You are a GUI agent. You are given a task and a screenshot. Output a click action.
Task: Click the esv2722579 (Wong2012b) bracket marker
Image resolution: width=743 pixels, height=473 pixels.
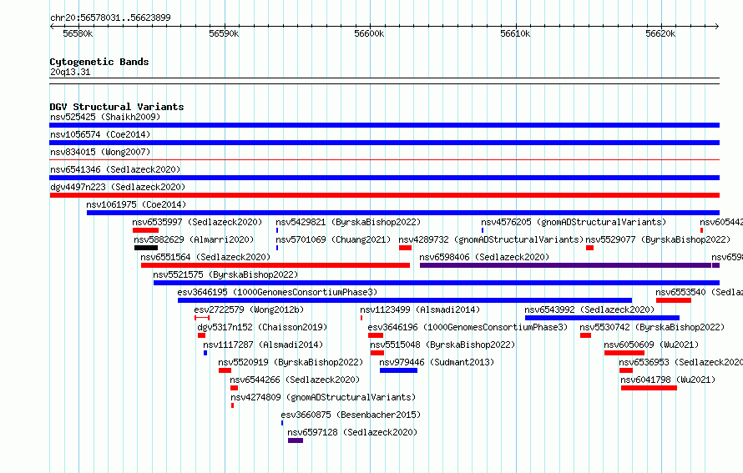click(202, 318)
